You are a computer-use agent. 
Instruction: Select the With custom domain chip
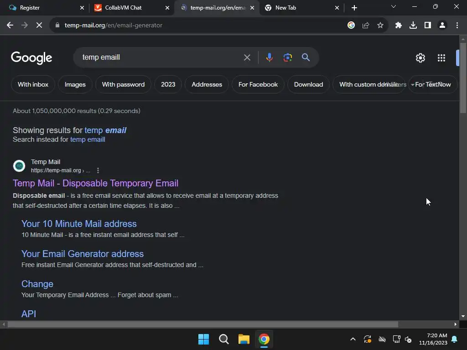point(368,84)
